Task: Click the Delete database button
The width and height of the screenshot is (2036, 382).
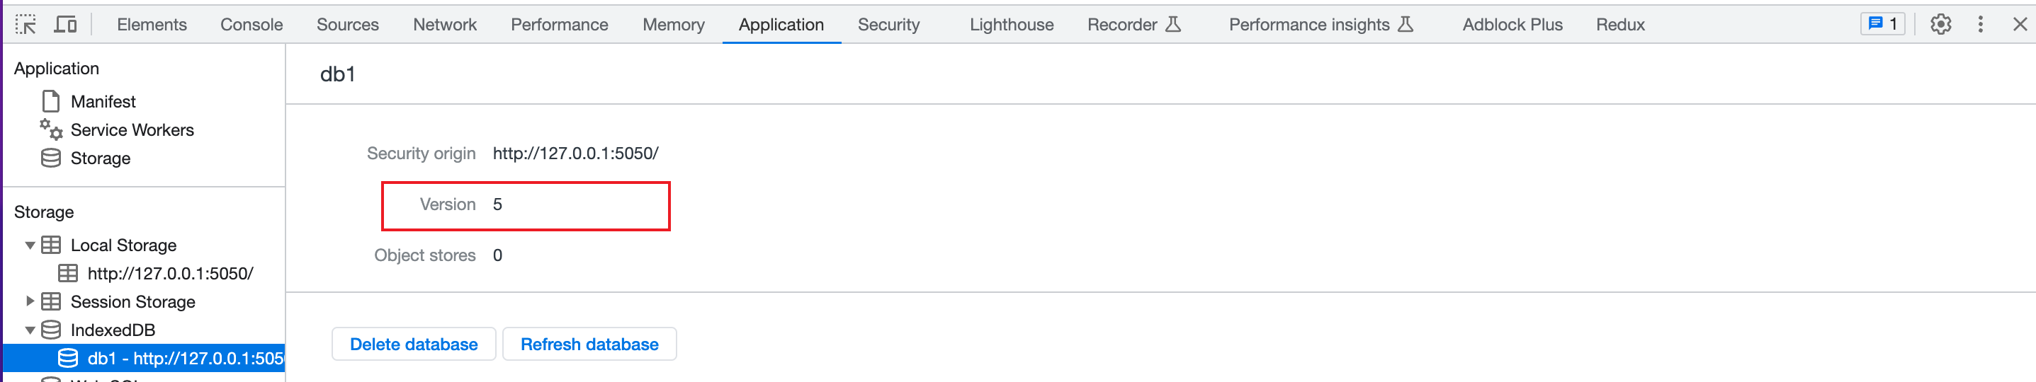Action: tap(414, 344)
